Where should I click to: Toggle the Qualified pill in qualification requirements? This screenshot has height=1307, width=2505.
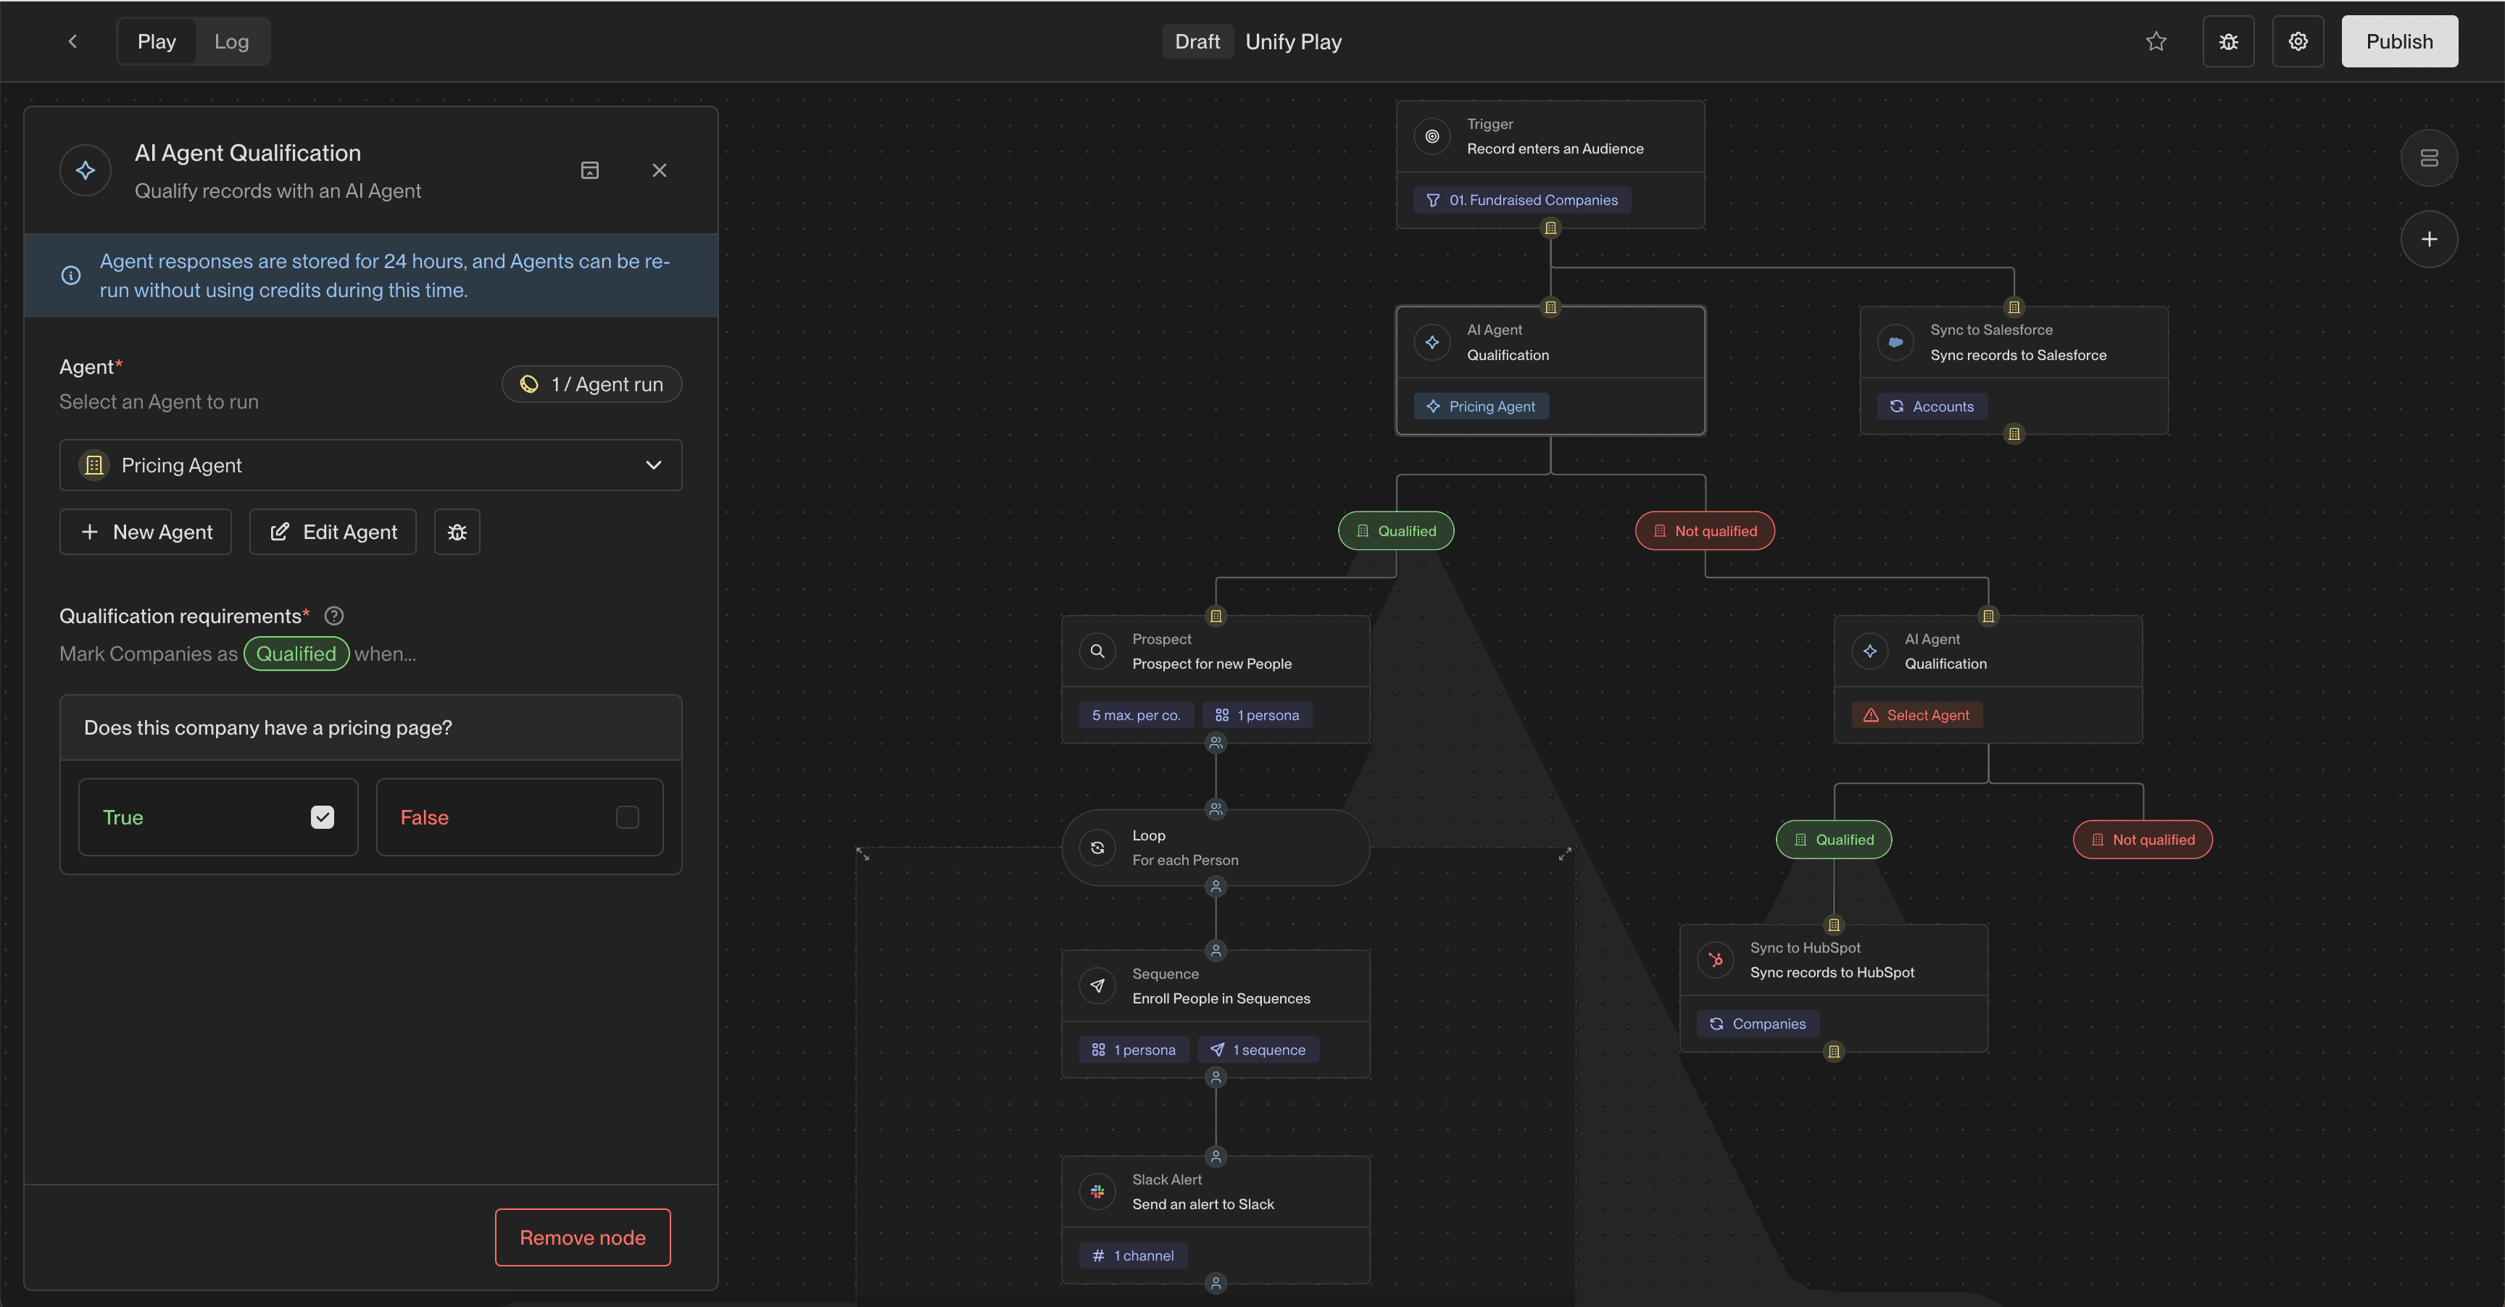point(296,653)
